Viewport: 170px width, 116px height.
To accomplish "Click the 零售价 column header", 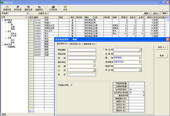I will (123, 17).
